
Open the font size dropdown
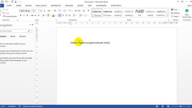(38, 11)
